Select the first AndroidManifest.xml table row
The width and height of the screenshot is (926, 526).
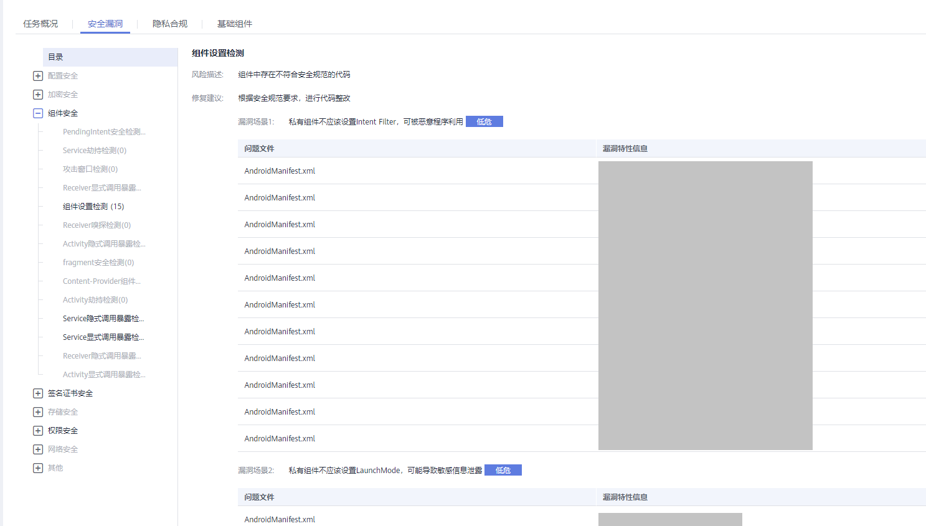point(279,171)
